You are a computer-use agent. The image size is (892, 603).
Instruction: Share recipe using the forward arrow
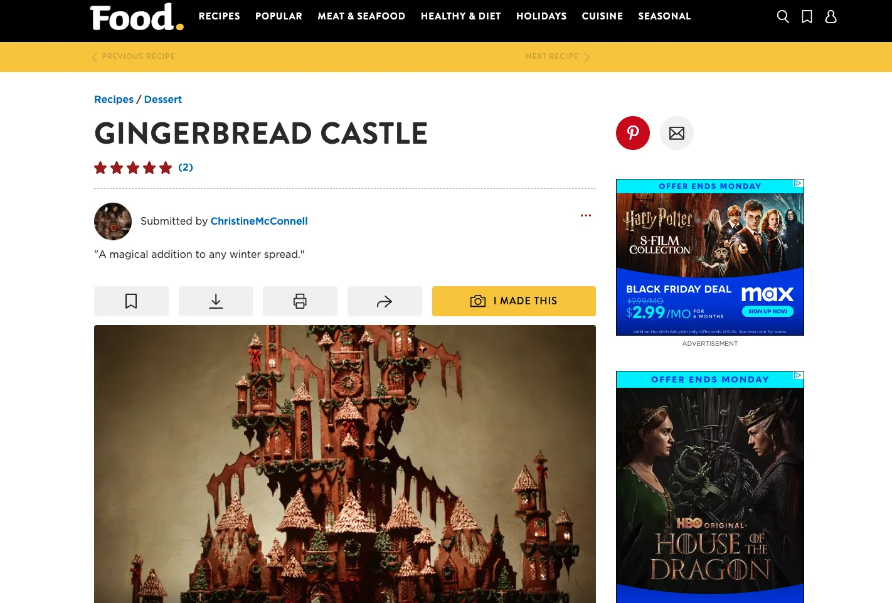(x=385, y=301)
